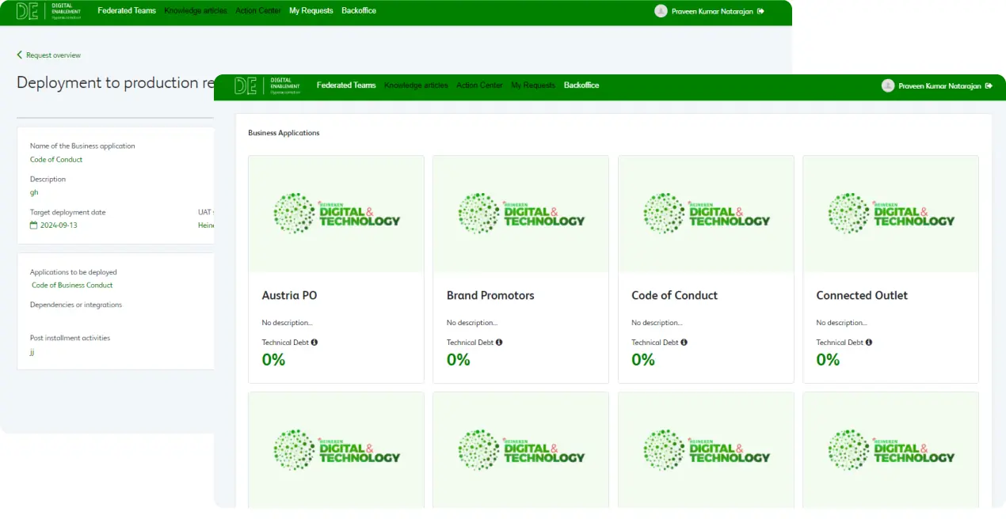The width and height of the screenshot is (1006, 519).
Task: Click the back chevron beside Request overview
Action: [x=20, y=55]
